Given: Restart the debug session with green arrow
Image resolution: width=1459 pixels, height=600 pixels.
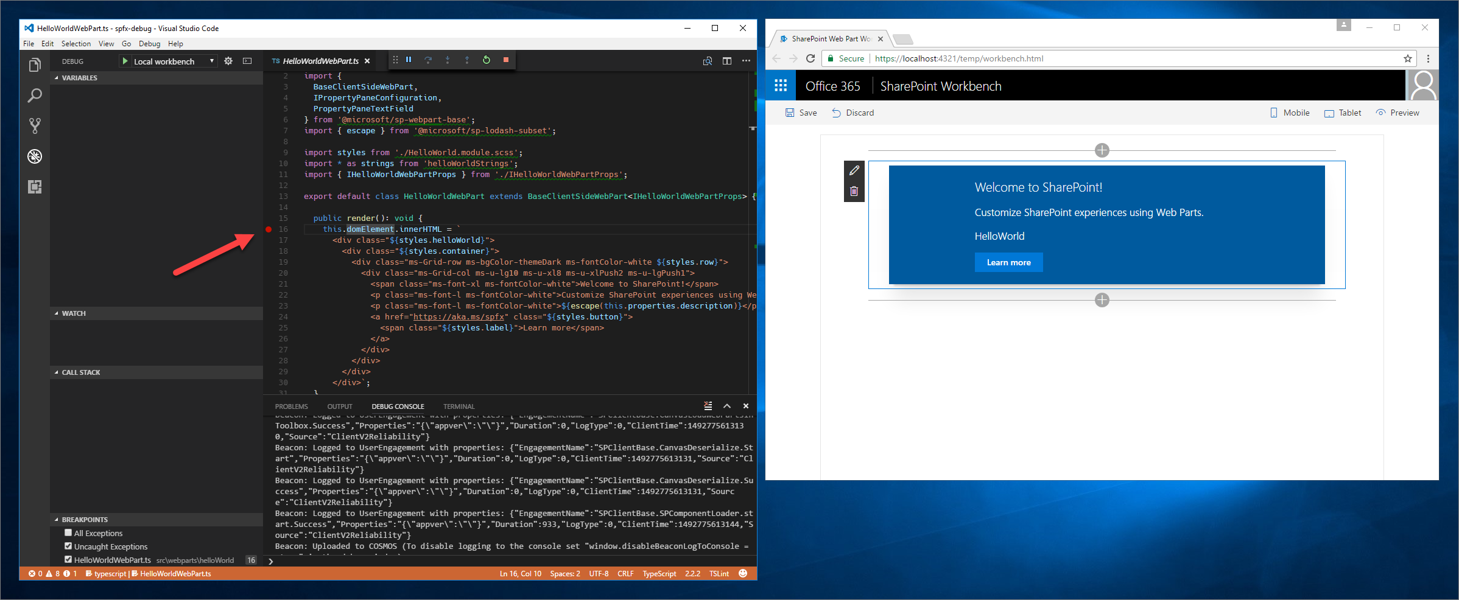Looking at the screenshot, I should [x=486, y=60].
